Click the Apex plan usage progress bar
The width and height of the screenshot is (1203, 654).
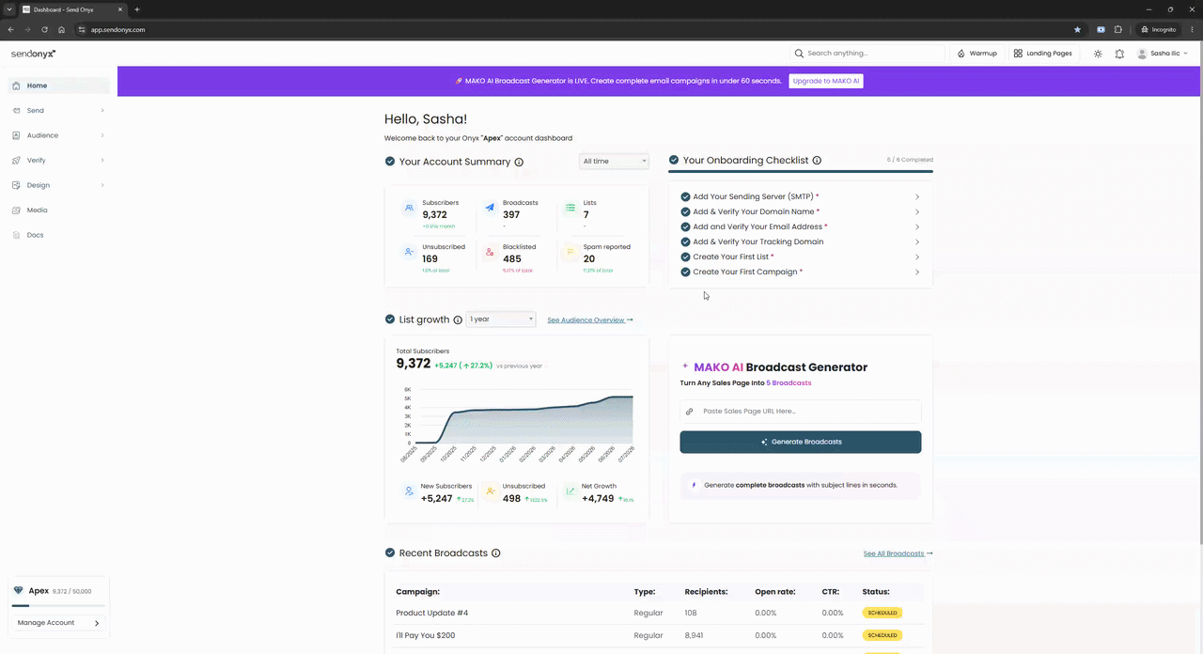58,606
